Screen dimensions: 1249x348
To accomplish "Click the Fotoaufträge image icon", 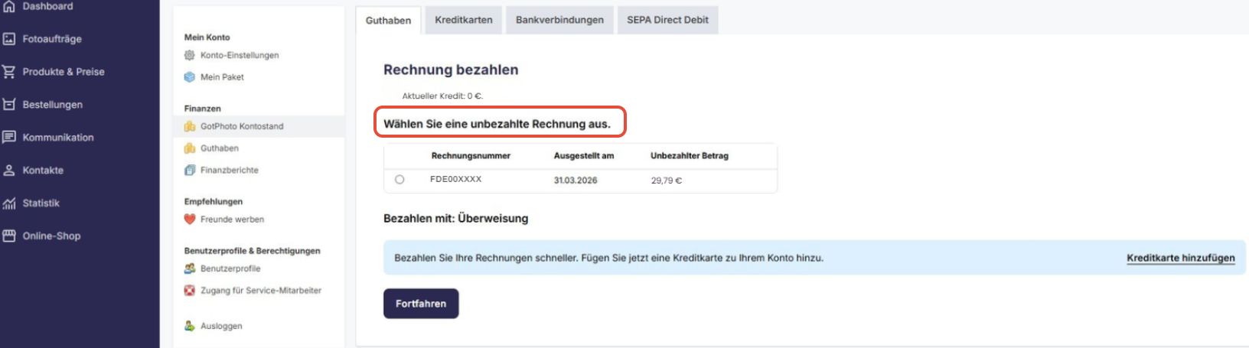I will (x=9, y=39).
